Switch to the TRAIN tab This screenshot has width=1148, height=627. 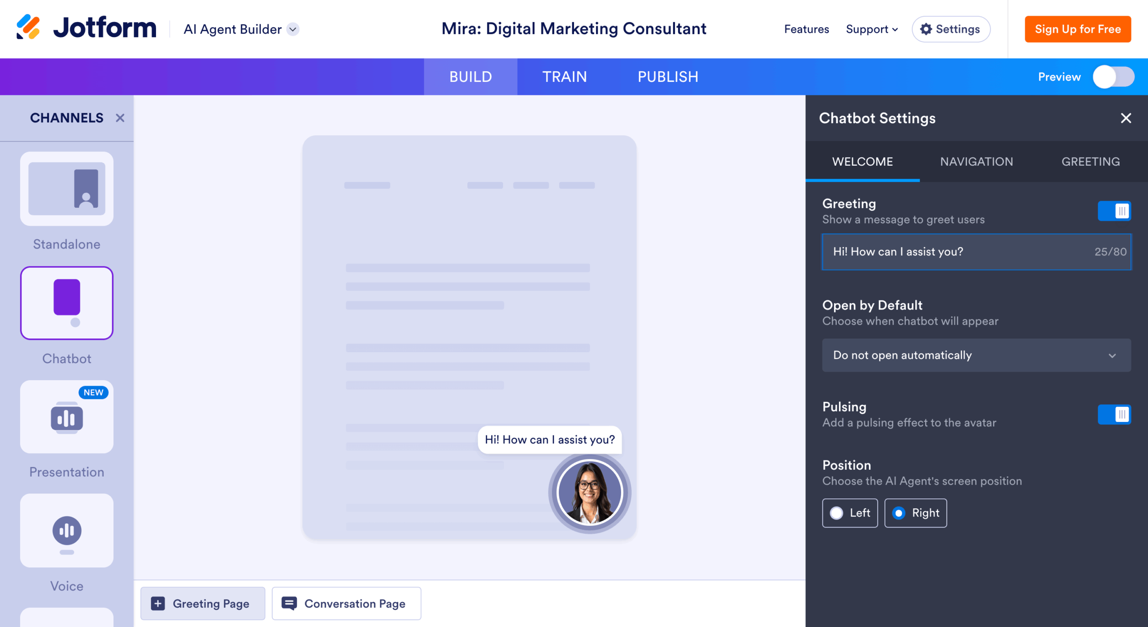[x=565, y=77]
